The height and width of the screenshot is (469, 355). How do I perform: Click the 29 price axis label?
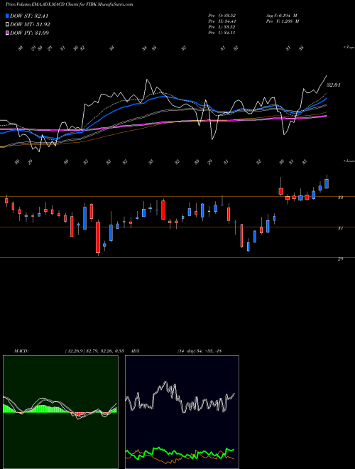[x=340, y=259]
